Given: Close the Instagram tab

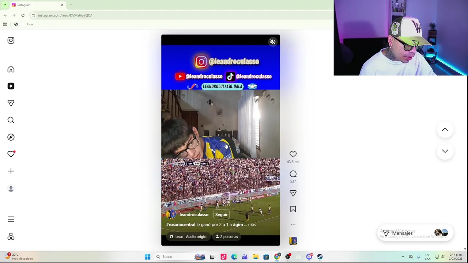Looking at the screenshot, I should pyautogui.click(x=62, y=5).
